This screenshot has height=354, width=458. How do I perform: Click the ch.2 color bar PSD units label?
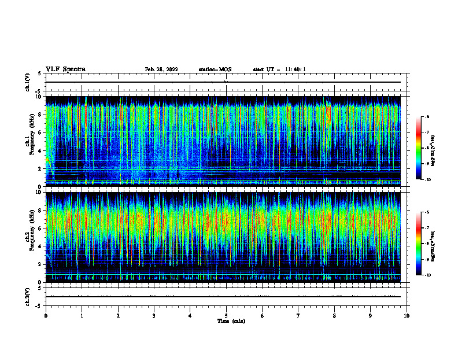(x=433, y=246)
